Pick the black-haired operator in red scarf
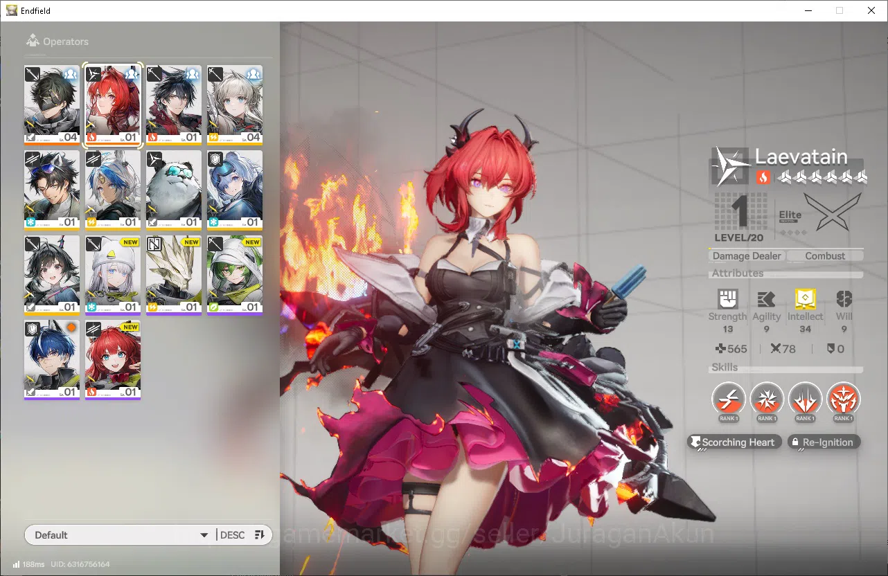The image size is (888, 576). 174,104
